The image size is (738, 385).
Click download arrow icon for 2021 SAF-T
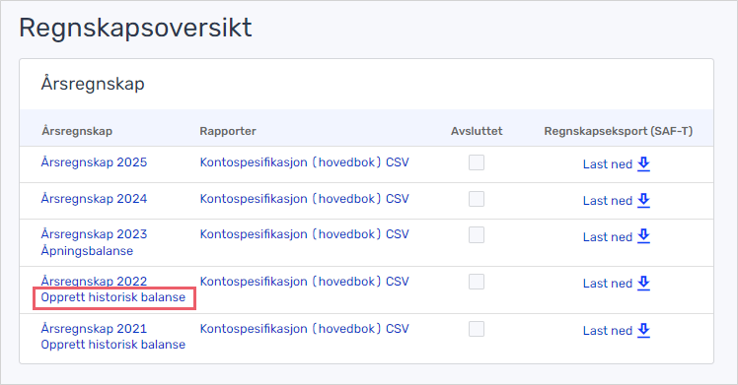[x=644, y=330]
